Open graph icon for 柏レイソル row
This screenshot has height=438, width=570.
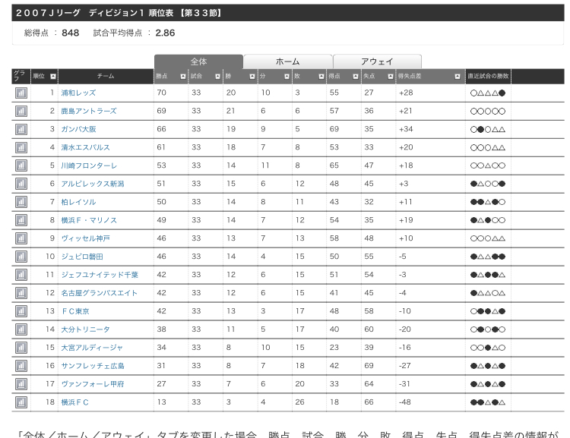click(x=21, y=202)
